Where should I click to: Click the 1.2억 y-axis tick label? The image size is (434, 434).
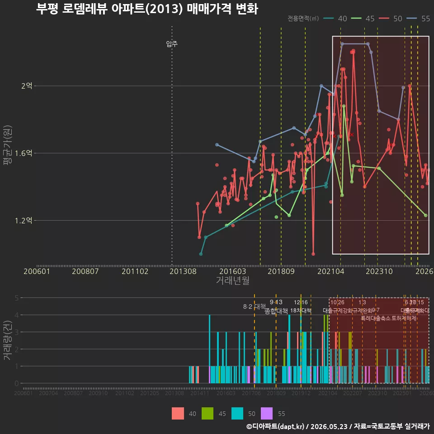pos(24,221)
